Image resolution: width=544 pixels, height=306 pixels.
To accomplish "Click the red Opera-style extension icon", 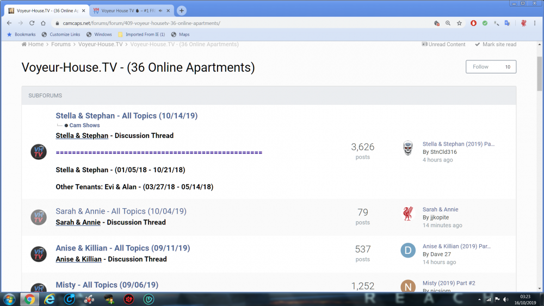I will click(x=473, y=23).
